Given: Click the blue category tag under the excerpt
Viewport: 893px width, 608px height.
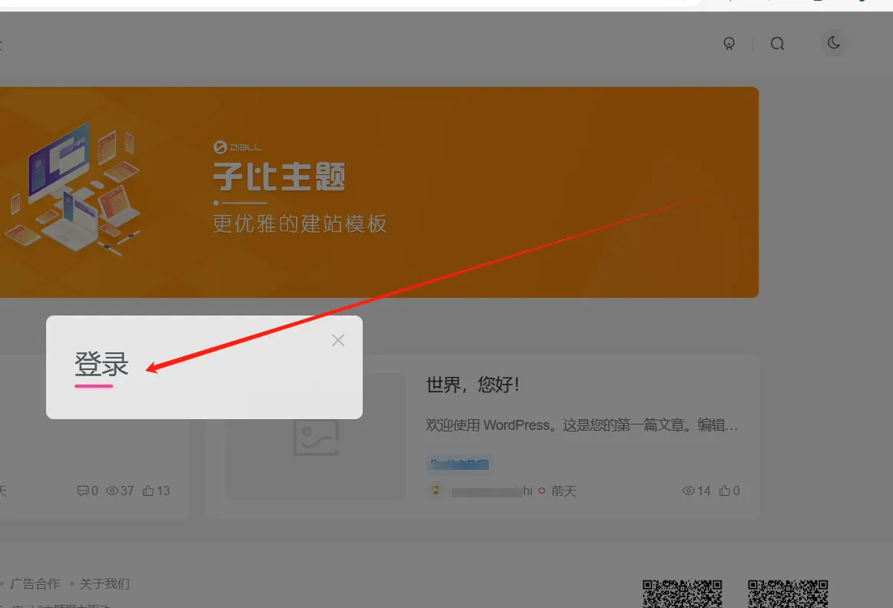Looking at the screenshot, I should click(458, 464).
